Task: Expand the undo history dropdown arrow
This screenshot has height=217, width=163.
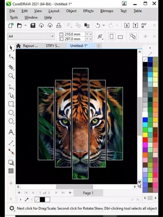Action: (x=104, y=25)
